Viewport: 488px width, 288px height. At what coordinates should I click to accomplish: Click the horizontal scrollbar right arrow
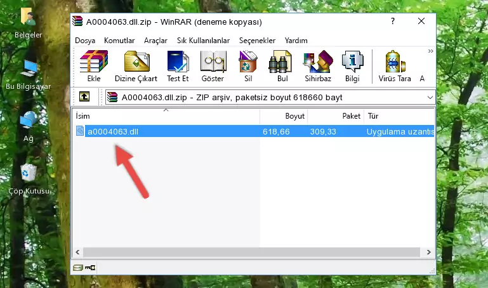click(428, 252)
